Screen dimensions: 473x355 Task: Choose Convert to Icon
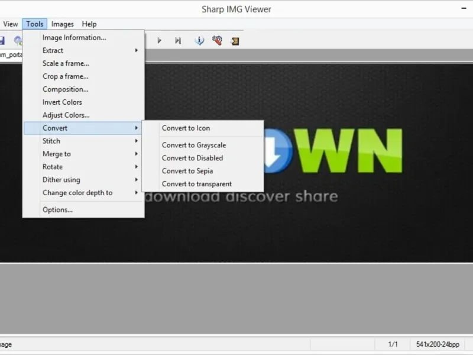(203, 128)
